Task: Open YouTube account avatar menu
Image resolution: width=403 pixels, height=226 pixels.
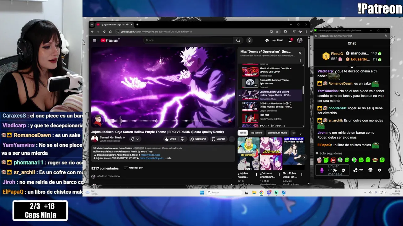Action: click(300, 40)
